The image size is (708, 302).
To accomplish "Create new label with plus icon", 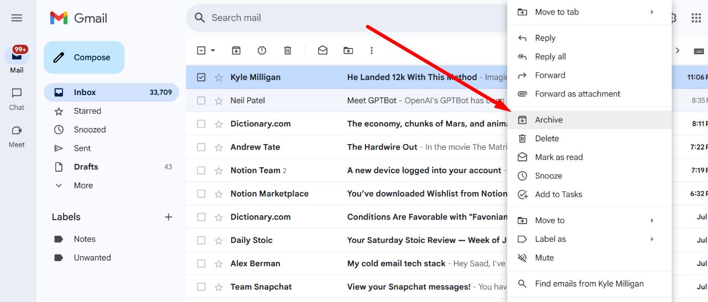I will click(x=169, y=217).
